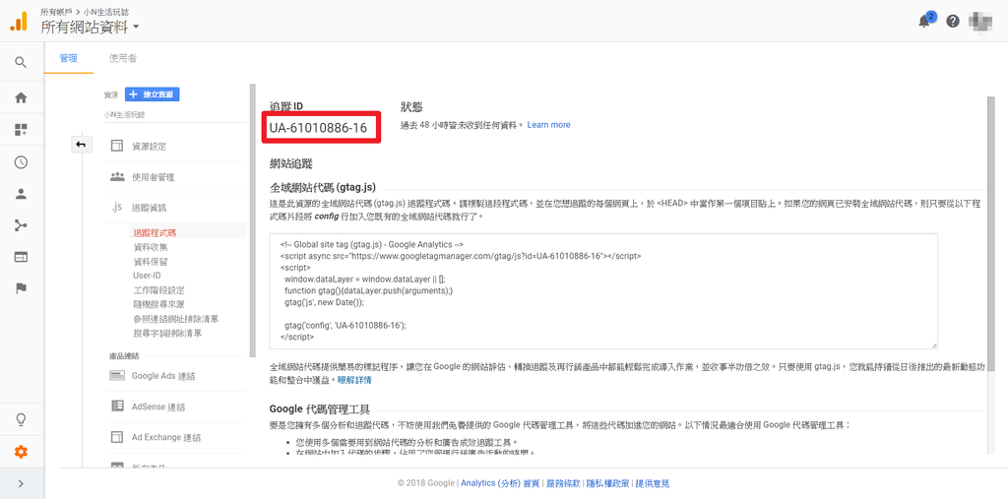Open 隱私權政策 footer link
The width and height of the screenshot is (1008, 499).
[x=607, y=483]
